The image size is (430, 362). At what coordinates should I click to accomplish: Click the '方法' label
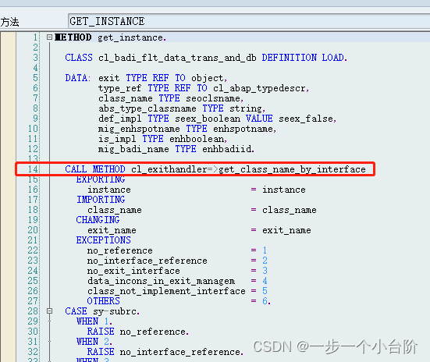tap(9, 22)
